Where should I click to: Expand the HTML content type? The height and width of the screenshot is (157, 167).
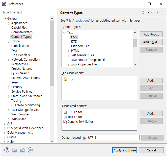68,51
